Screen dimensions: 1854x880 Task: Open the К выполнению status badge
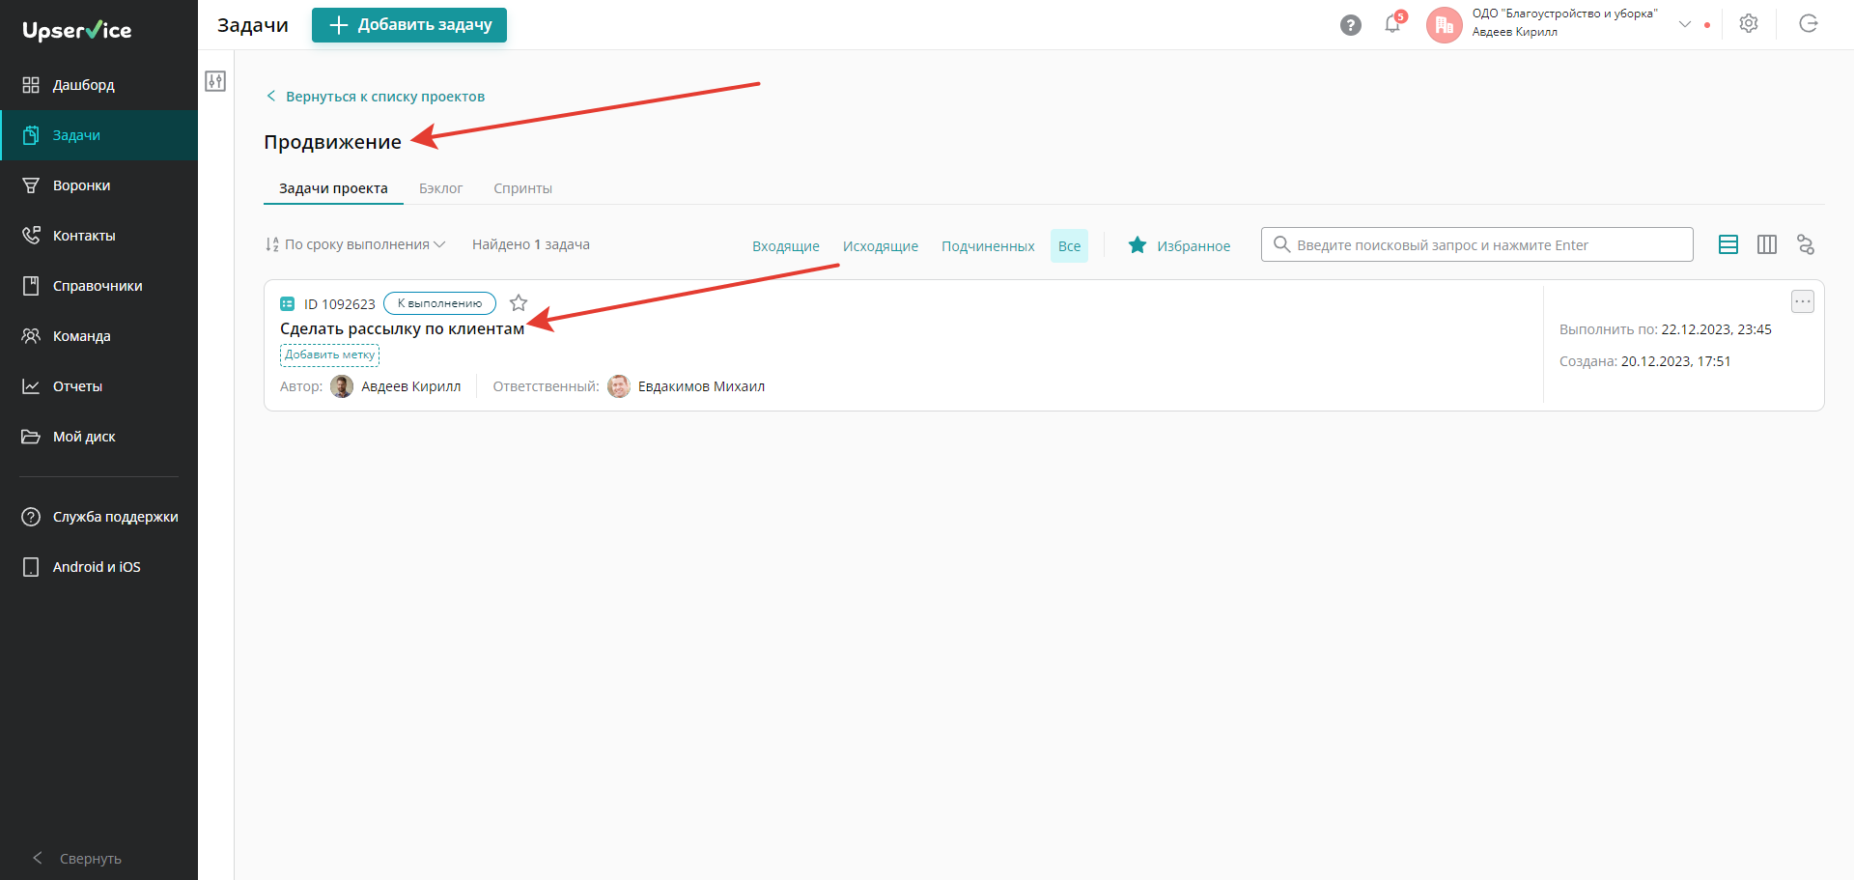point(439,303)
